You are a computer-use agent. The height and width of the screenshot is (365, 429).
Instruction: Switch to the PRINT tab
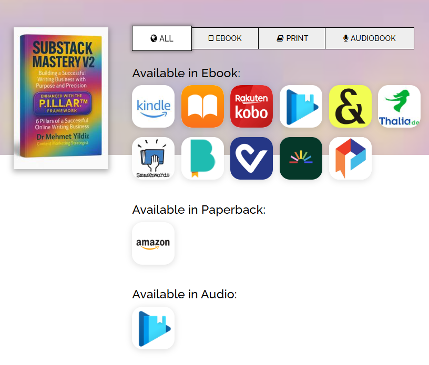point(292,38)
